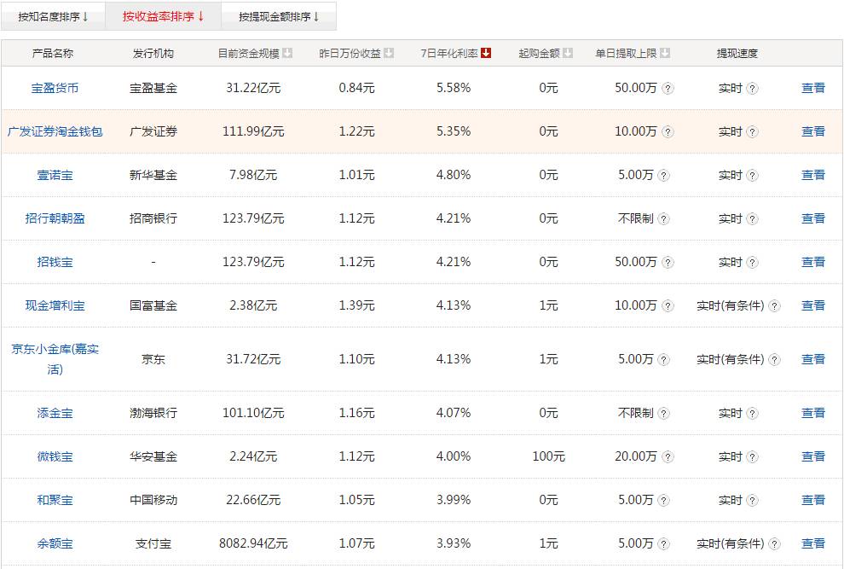Switch to 按提现金额排序 tab

[x=279, y=17]
